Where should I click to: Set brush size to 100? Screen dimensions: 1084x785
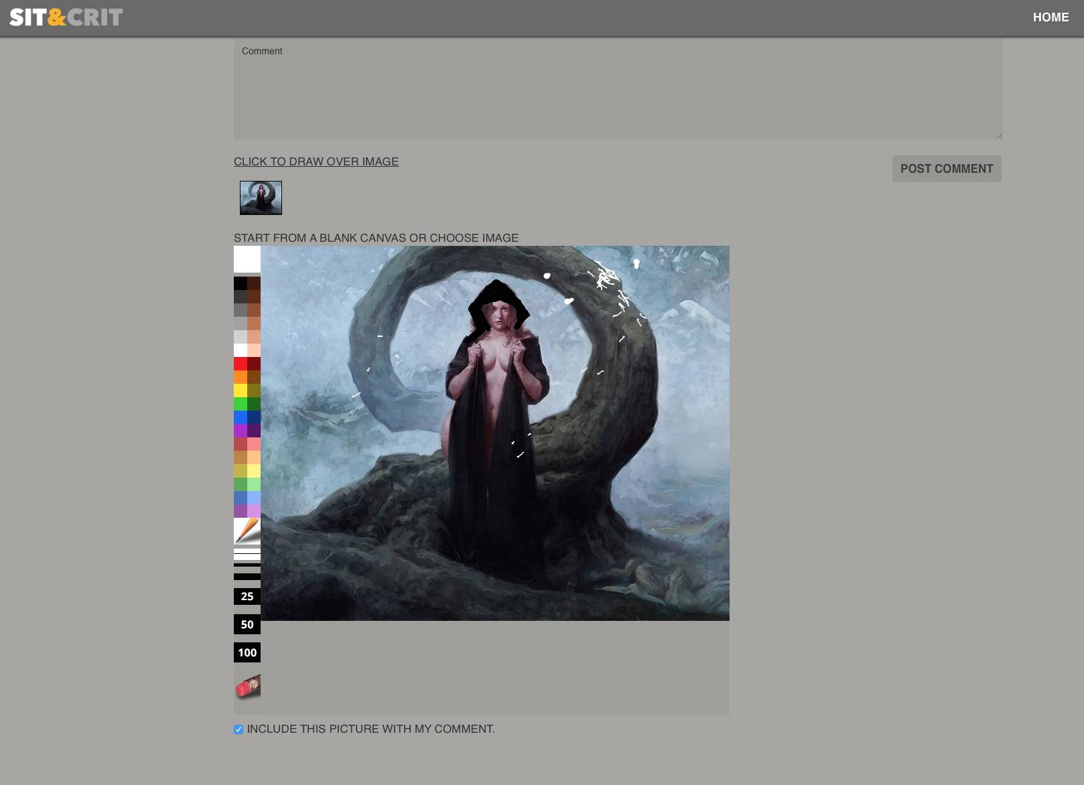[x=247, y=652]
